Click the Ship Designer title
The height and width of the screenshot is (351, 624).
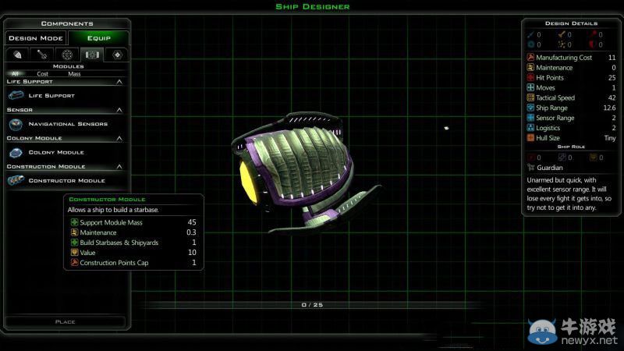pos(313,6)
